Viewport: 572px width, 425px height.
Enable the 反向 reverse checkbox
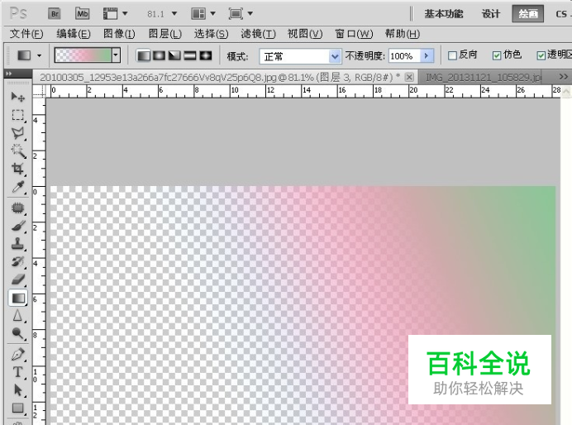[452, 55]
